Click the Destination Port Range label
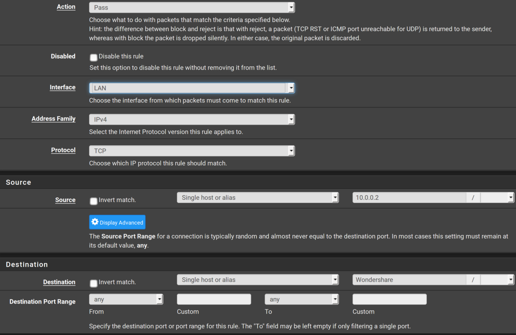Viewport: 516px width, 335px height. pyautogui.click(x=42, y=301)
